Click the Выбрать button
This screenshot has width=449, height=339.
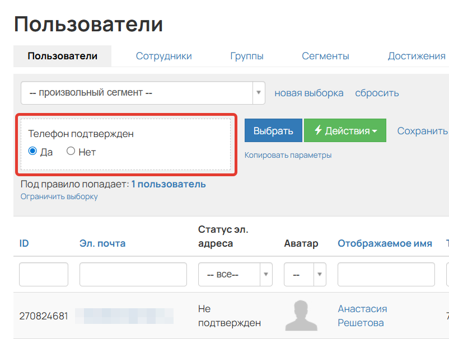pyautogui.click(x=273, y=130)
